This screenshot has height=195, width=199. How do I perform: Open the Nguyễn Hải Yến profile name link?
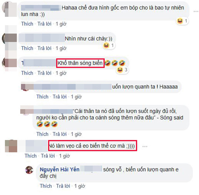click(x=59, y=169)
